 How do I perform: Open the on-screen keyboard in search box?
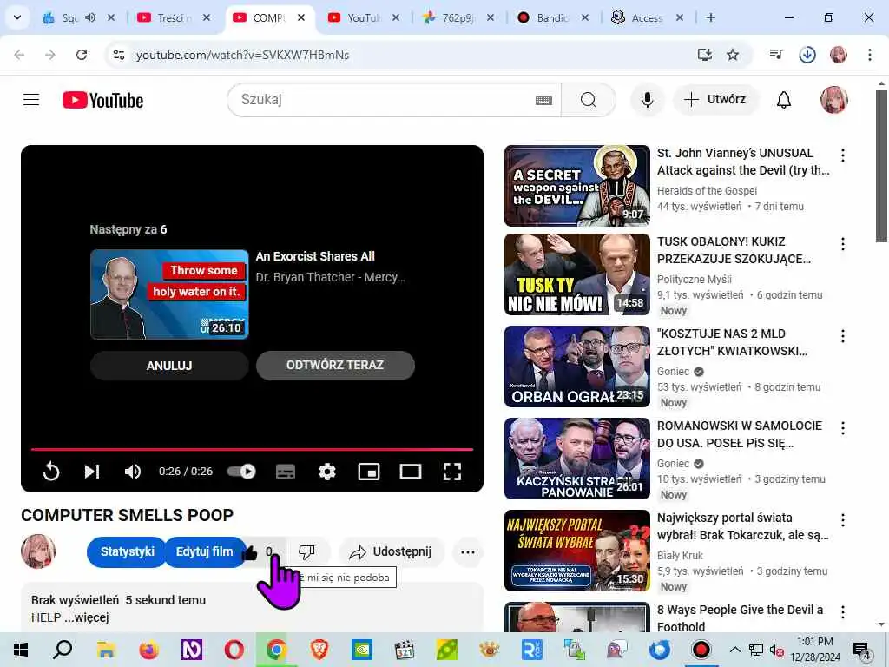(543, 101)
